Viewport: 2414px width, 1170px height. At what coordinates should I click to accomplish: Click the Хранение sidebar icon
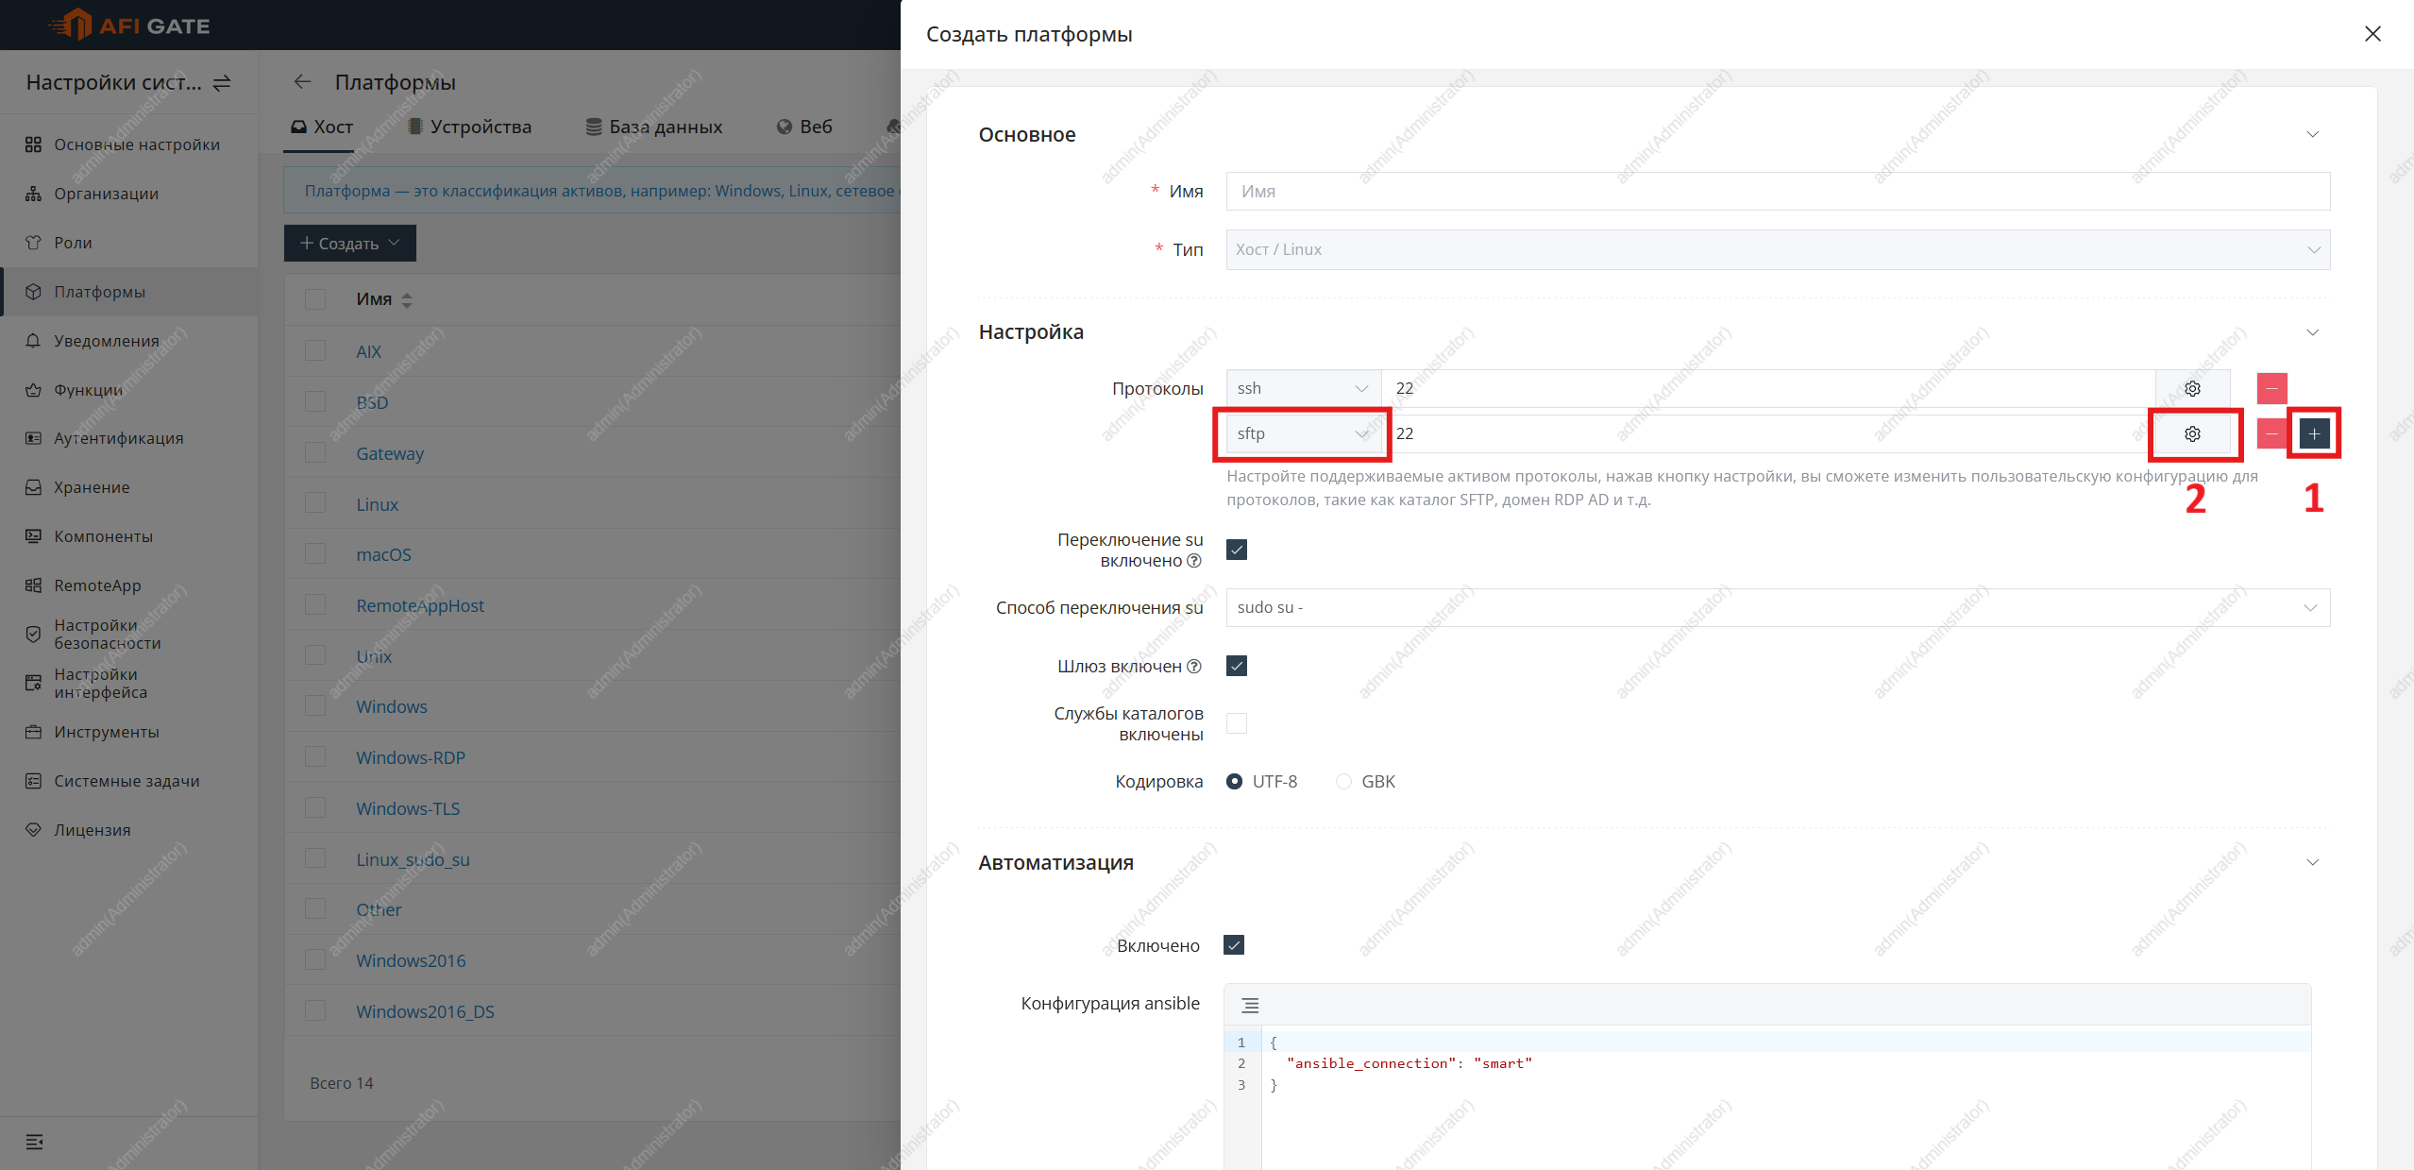coord(33,487)
